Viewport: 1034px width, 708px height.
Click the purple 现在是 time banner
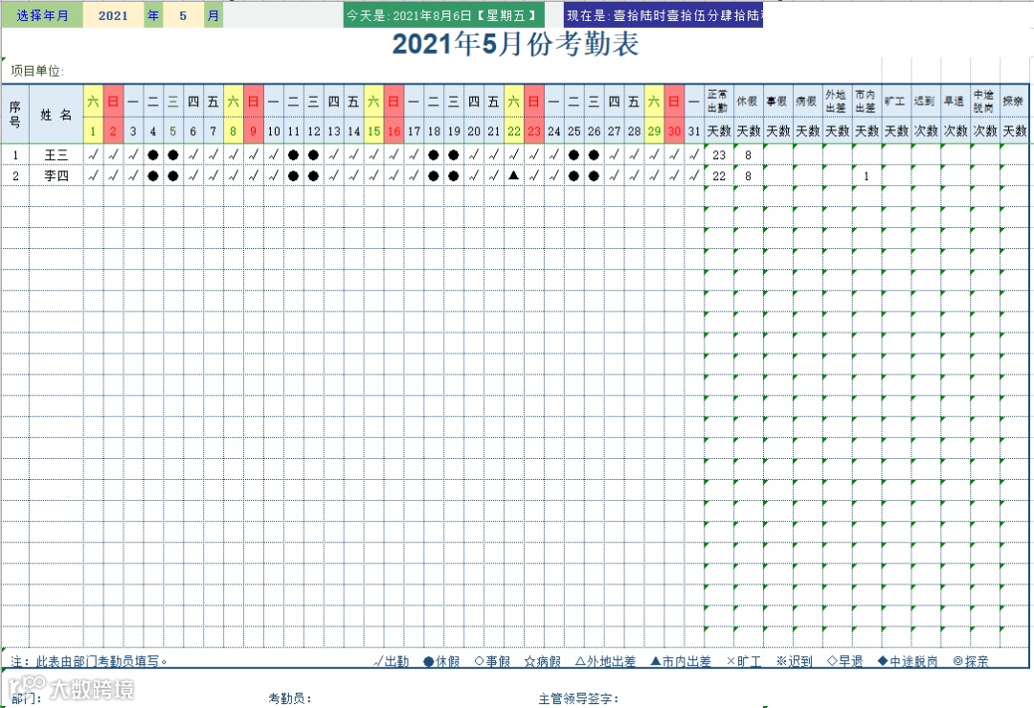[x=663, y=15]
